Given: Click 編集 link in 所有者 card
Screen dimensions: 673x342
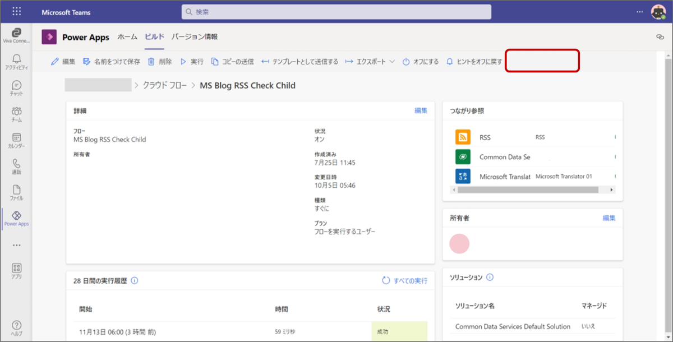Looking at the screenshot, I should point(609,218).
